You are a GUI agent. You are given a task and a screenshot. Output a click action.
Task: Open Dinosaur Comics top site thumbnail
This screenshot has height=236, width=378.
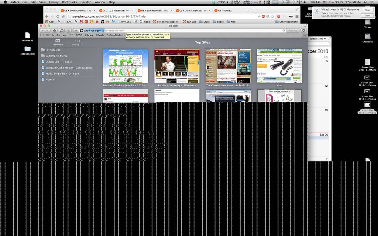click(126, 66)
